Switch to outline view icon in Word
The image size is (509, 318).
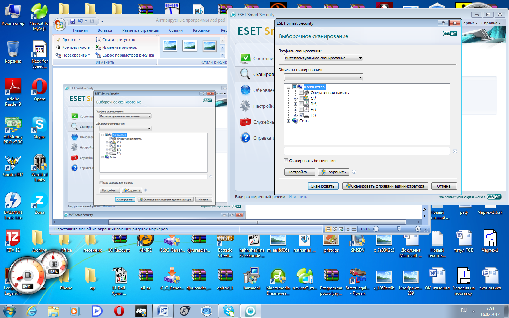point(348,229)
